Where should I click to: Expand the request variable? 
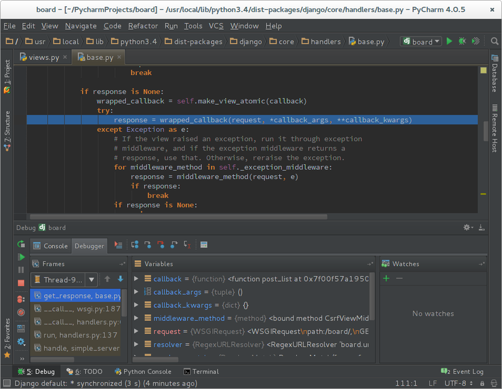pyautogui.click(x=136, y=331)
